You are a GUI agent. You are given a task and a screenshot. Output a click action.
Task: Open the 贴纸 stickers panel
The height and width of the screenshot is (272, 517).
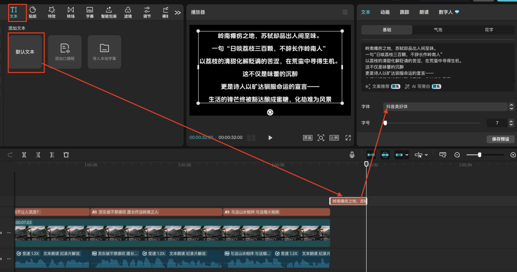(x=33, y=12)
